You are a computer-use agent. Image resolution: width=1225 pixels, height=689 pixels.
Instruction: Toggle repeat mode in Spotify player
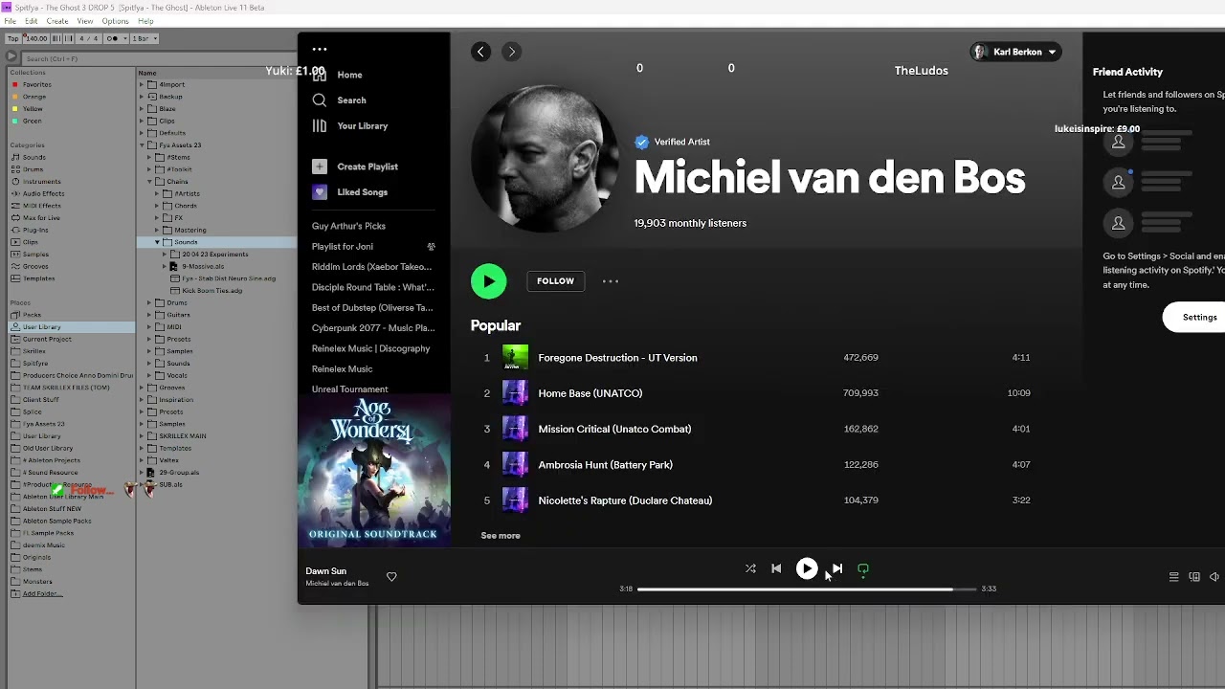(863, 568)
